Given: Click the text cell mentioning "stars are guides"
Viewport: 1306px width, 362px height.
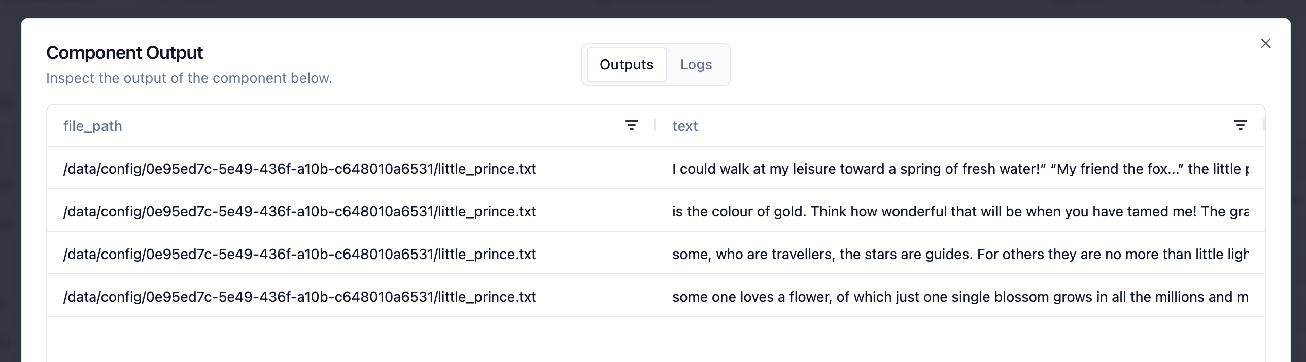Looking at the screenshot, I should point(959,254).
